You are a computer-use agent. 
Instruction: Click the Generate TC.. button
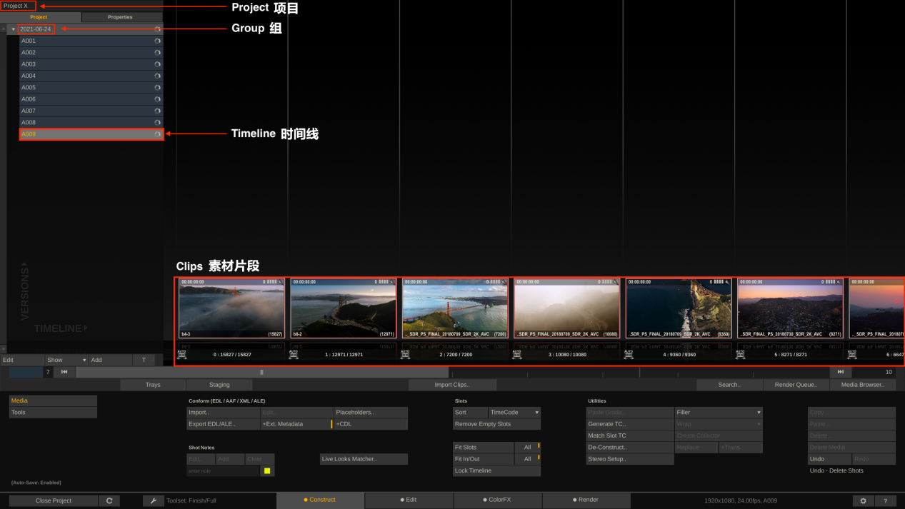[630, 424]
